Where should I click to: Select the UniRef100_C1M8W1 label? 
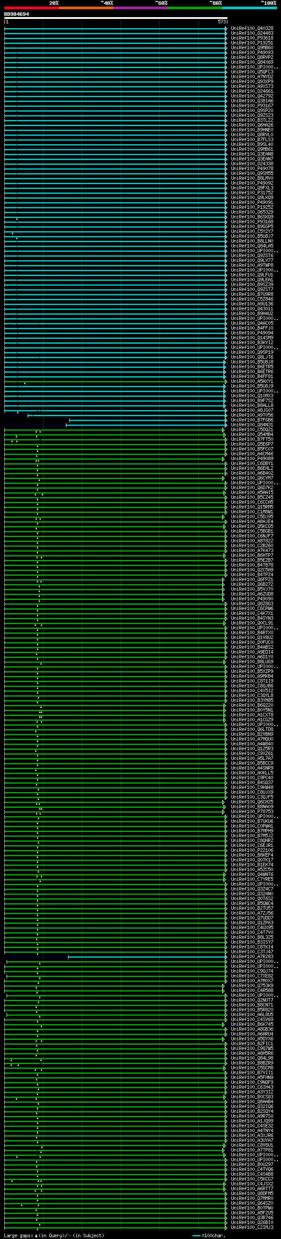pos(252,512)
